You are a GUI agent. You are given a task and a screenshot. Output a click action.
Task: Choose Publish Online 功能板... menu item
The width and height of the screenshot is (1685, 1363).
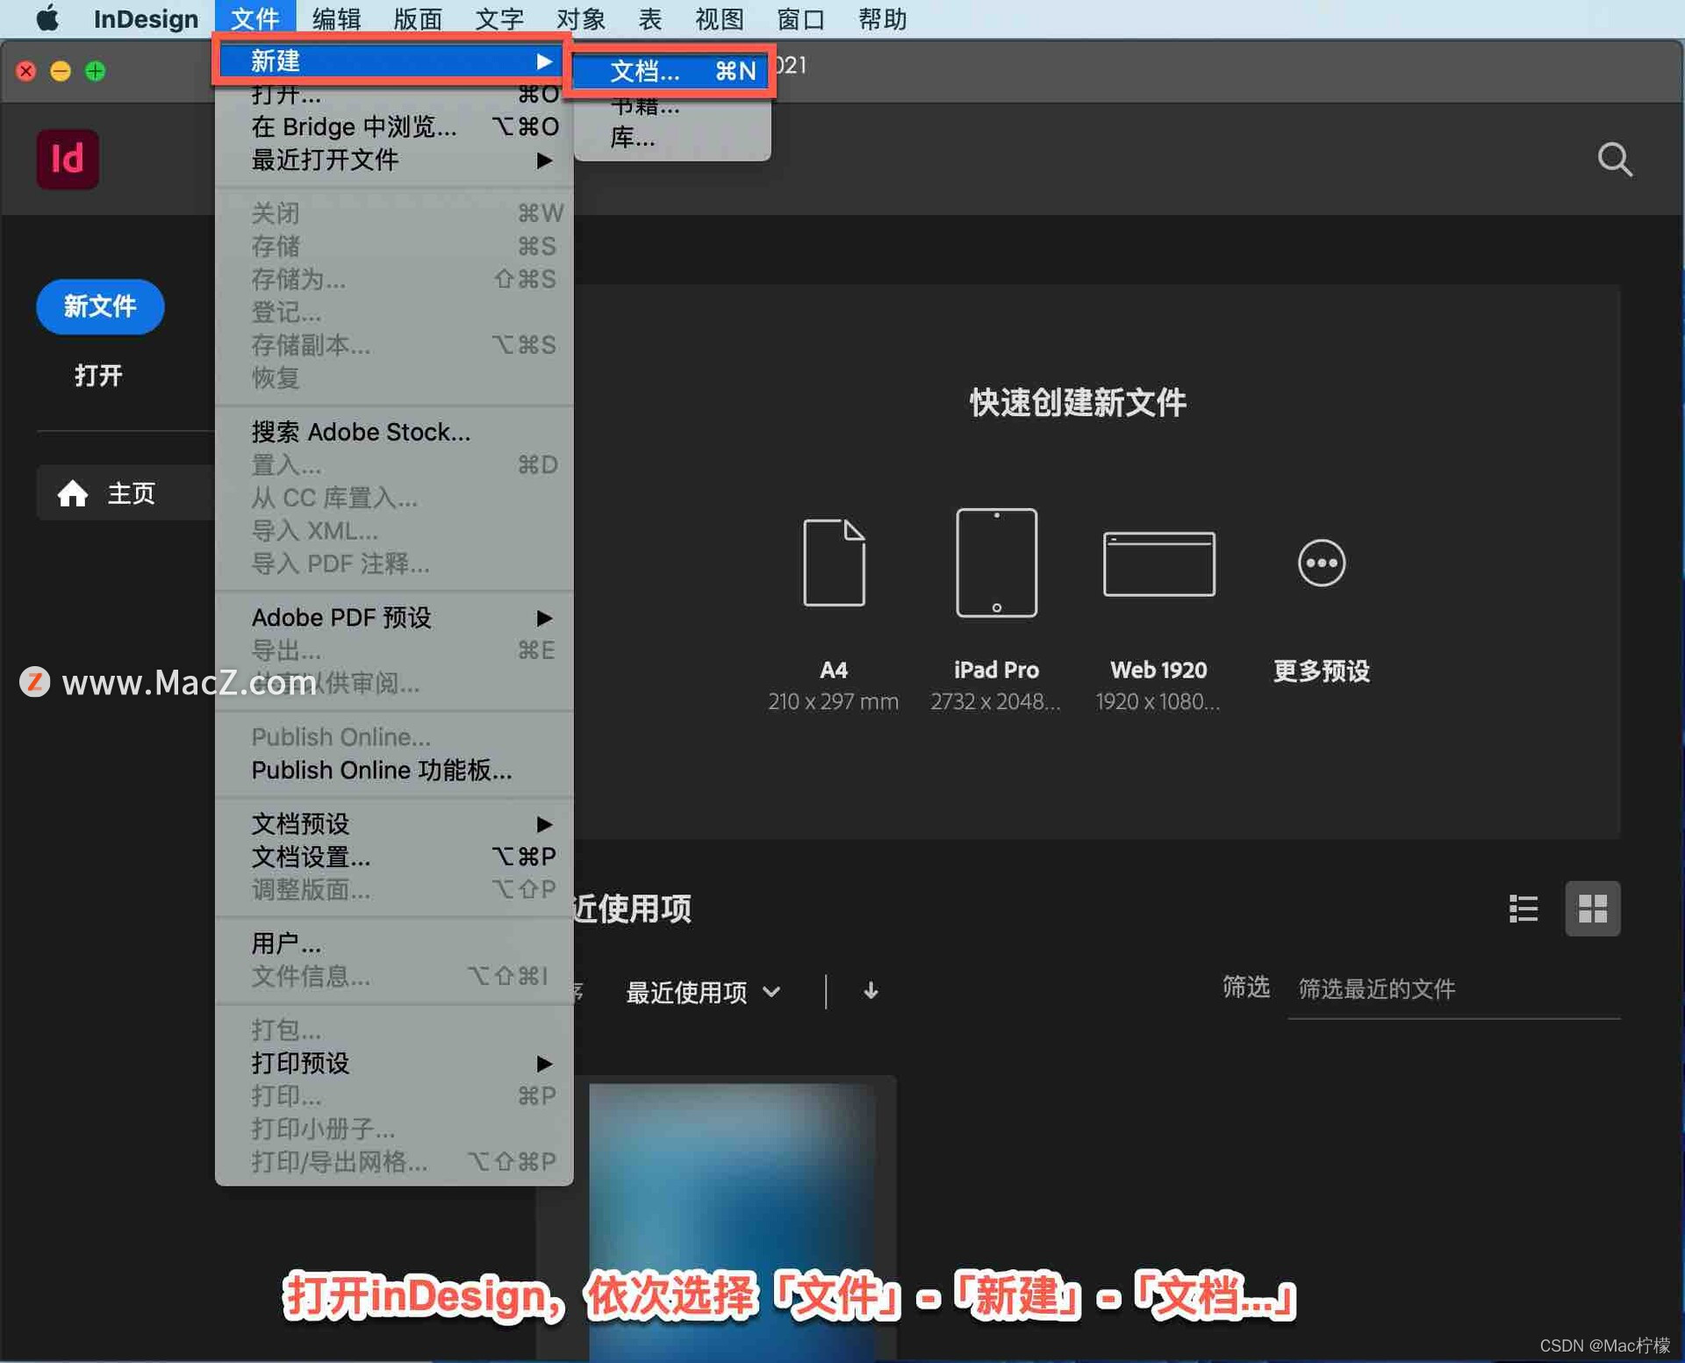pyautogui.click(x=394, y=771)
